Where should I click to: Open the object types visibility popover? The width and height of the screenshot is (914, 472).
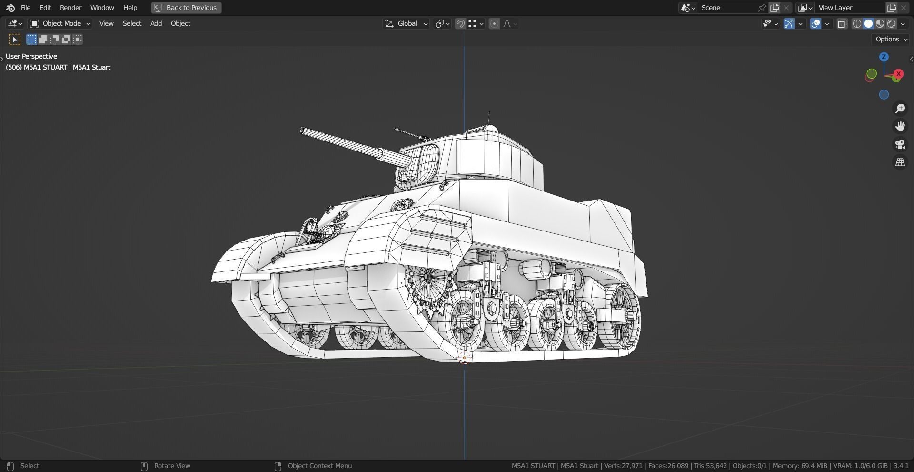[x=770, y=23]
